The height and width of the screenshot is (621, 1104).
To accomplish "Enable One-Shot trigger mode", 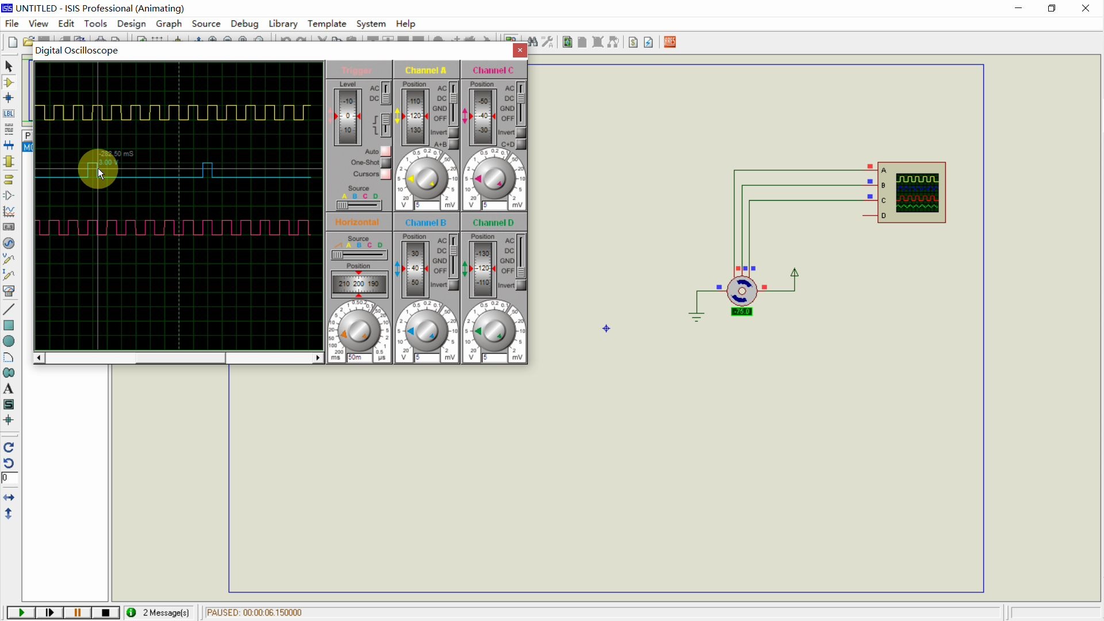I will tap(386, 163).
